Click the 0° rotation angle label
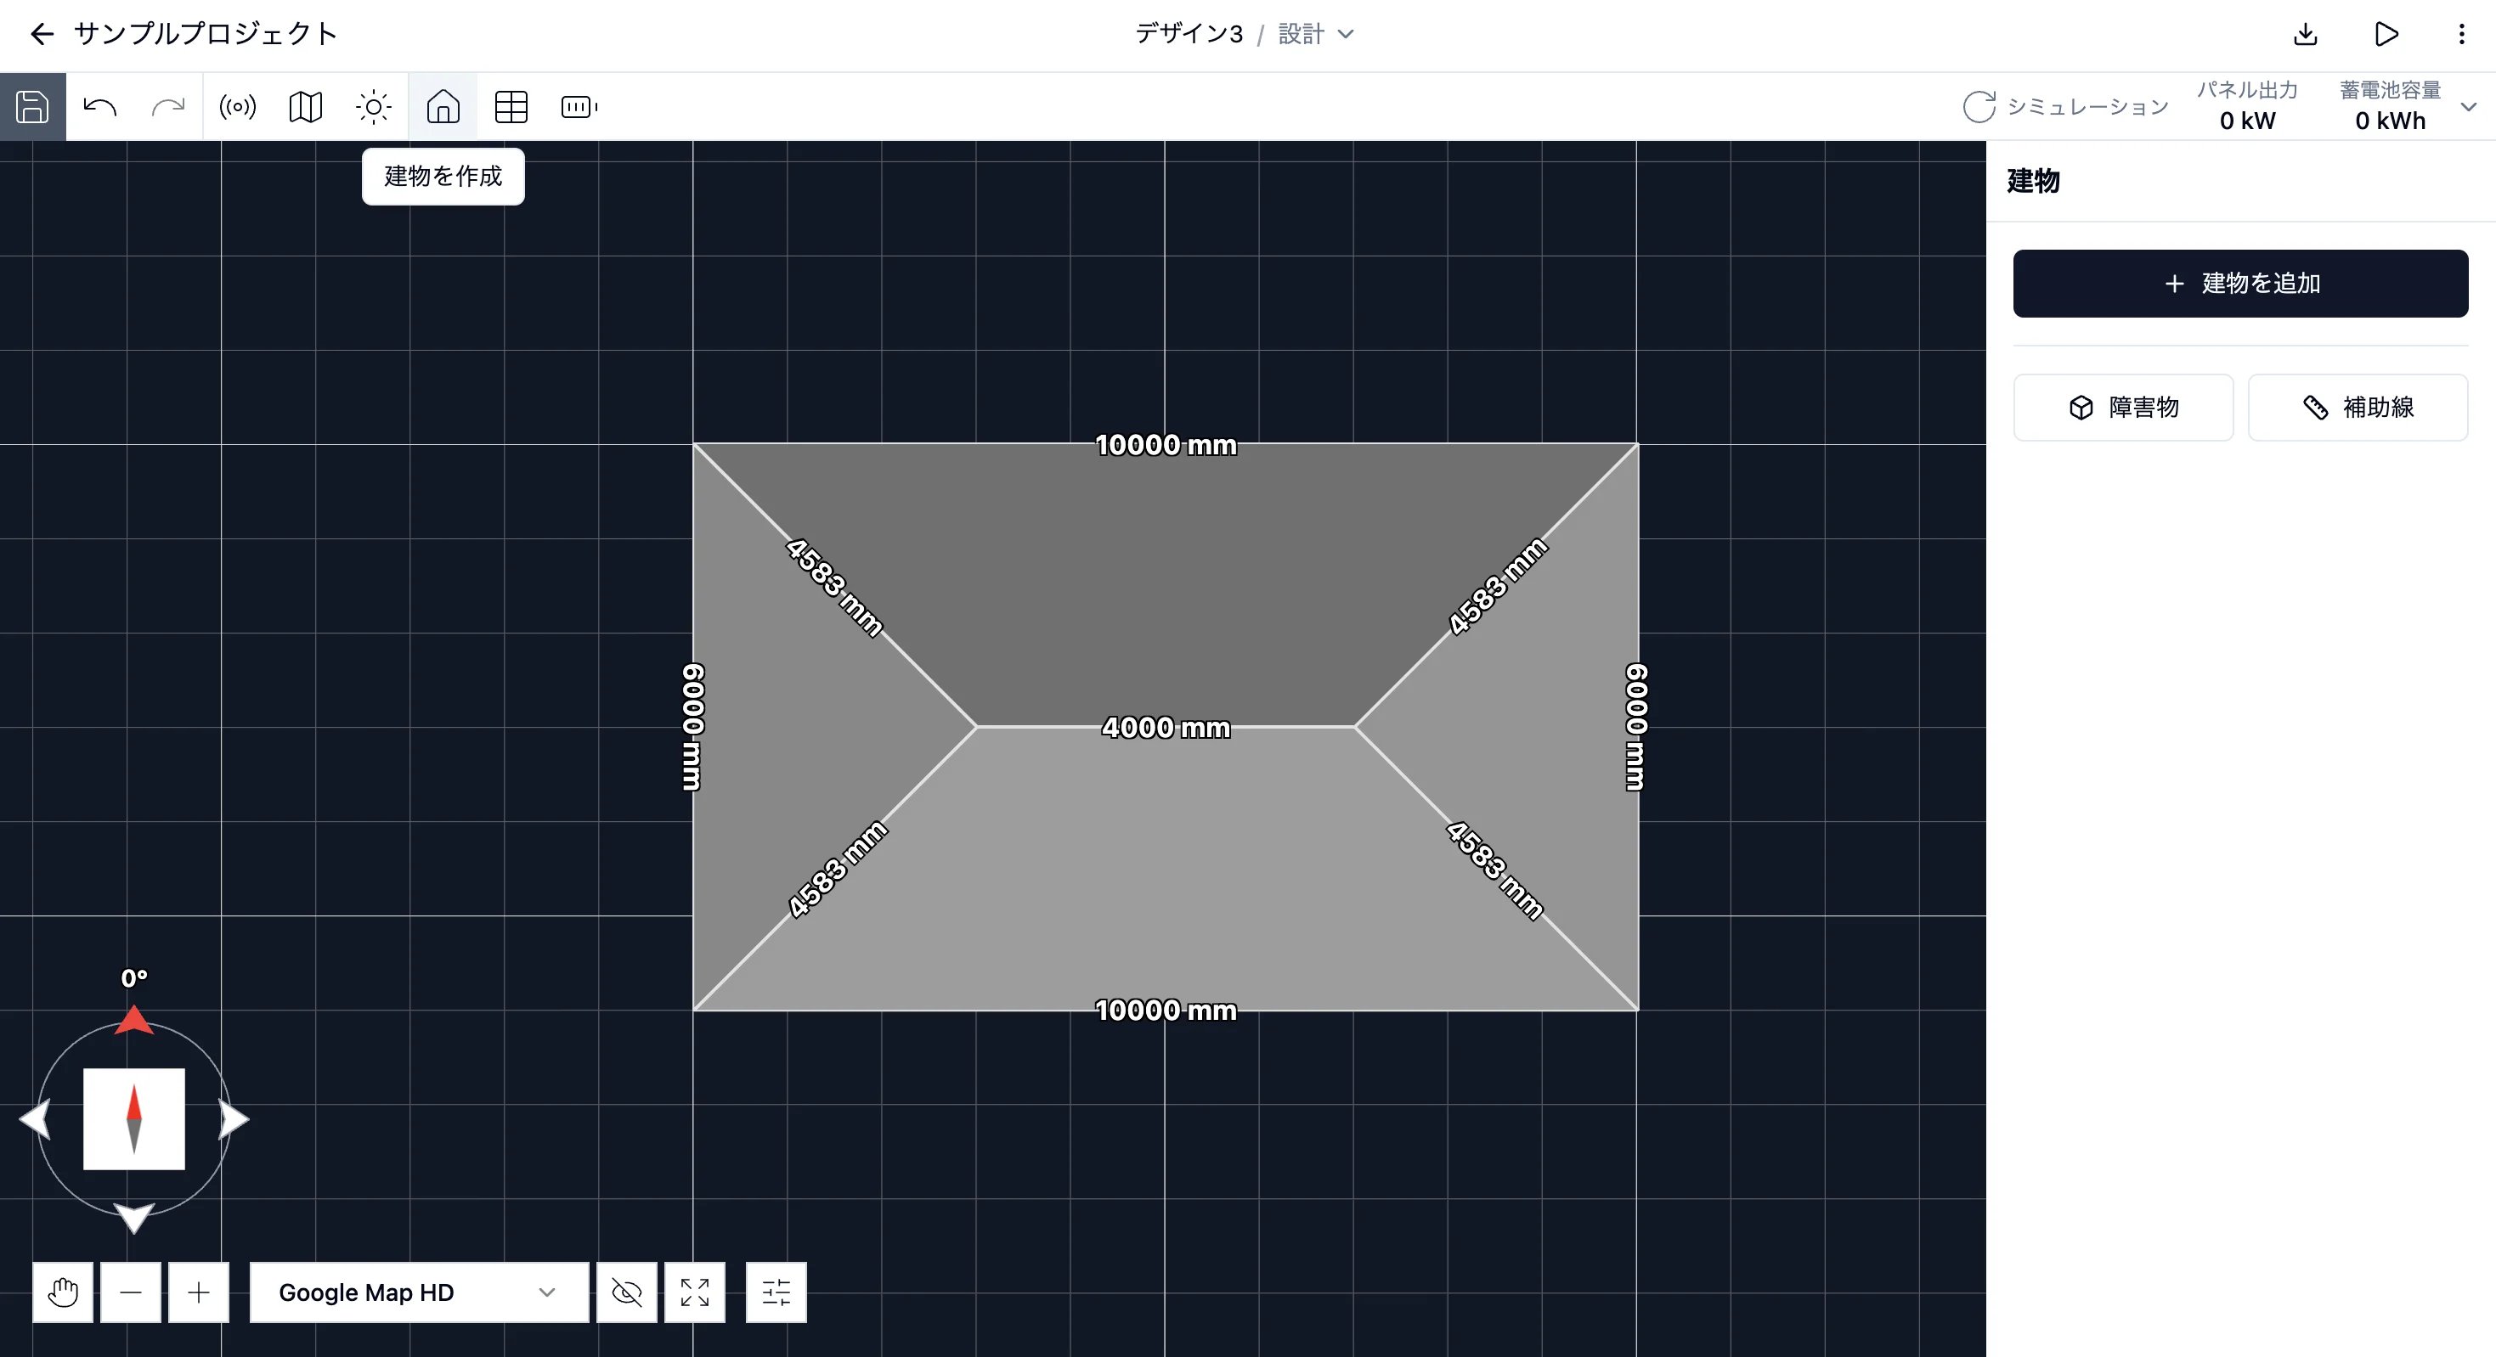The height and width of the screenshot is (1357, 2496). pos(133,978)
